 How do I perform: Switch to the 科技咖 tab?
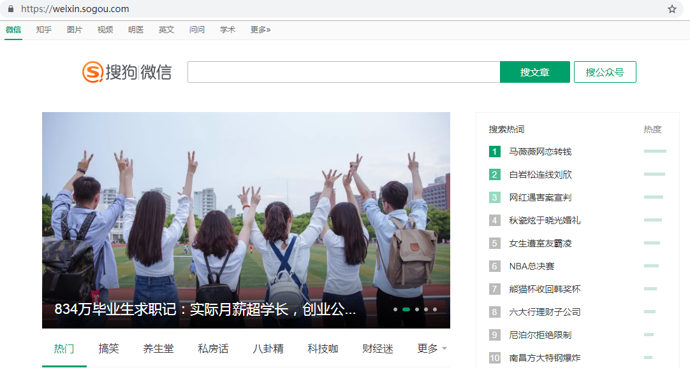click(x=323, y=349)
